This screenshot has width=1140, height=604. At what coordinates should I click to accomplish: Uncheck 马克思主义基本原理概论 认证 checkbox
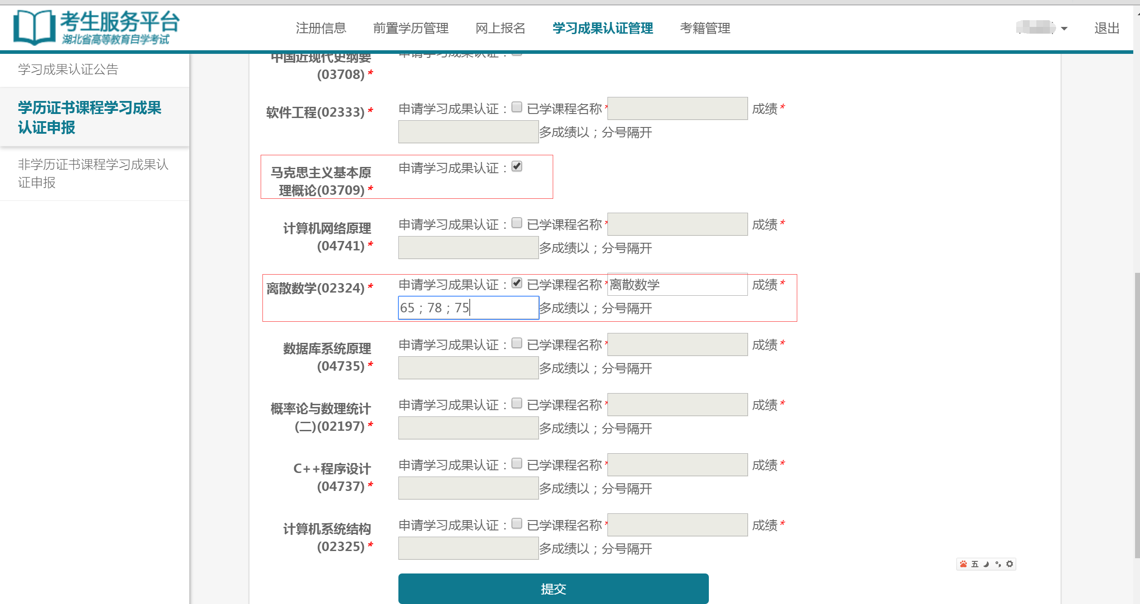(x=517, y=166)
